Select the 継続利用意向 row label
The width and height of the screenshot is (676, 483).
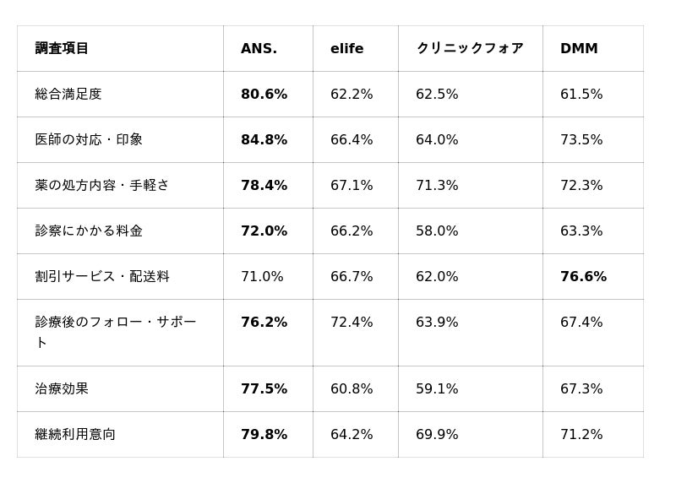point(75,434)
